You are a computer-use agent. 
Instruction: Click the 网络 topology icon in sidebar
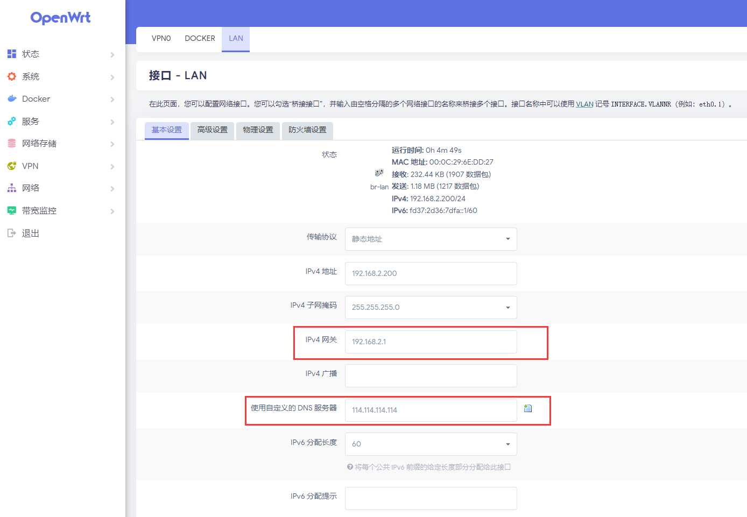12,188
